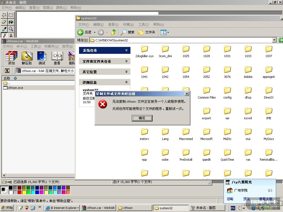Open dropdown next to Back button
This screenshot has width=283, height=212.
click(x=95, y=33)
